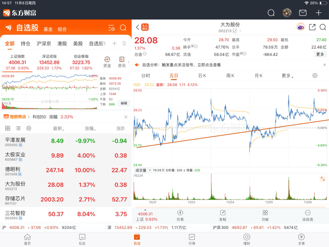Open 三花智控 stock row
This screenshot has height=247, width=329.
[66, 214]
